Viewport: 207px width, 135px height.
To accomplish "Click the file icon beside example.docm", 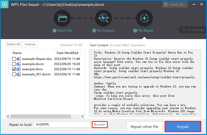I will (x=19, y=64).
